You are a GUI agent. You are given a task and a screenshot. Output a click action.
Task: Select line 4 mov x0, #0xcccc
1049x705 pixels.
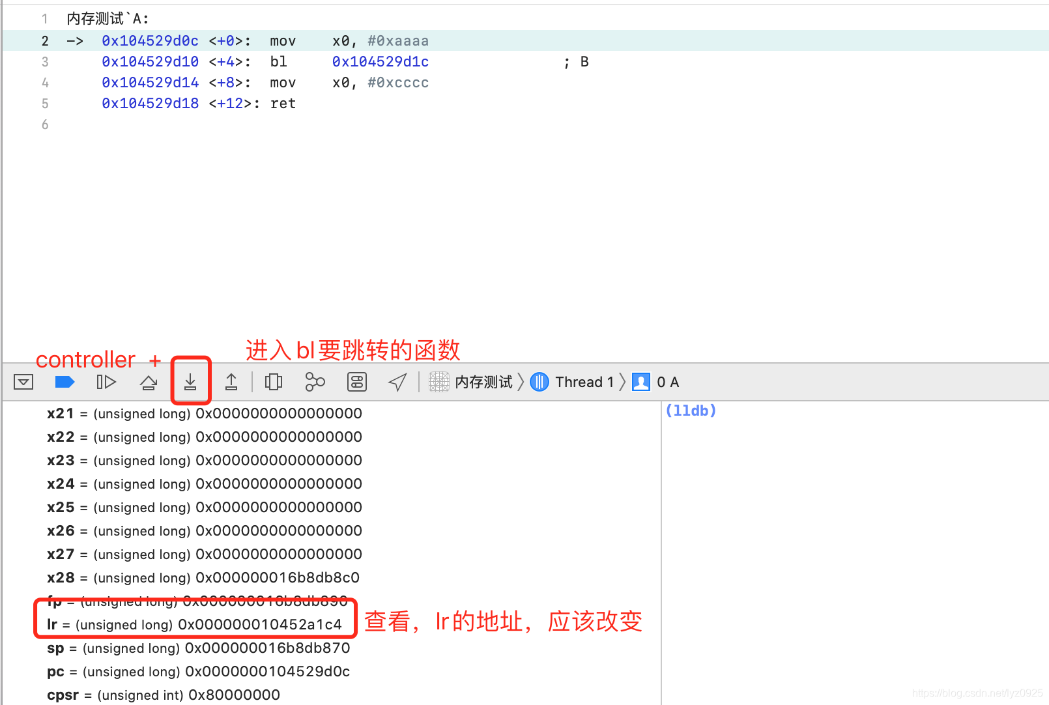pos(525,82)
